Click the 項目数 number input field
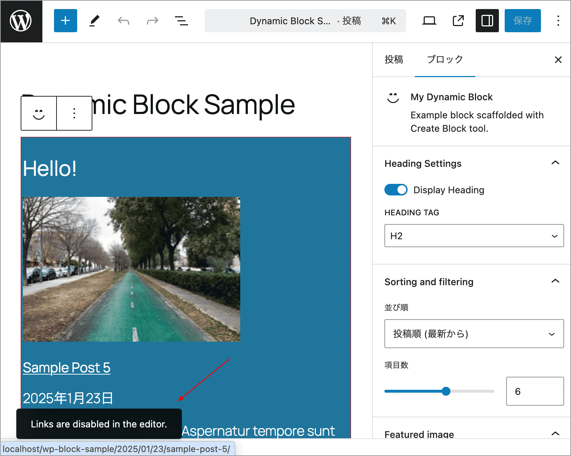 point(535,391)
